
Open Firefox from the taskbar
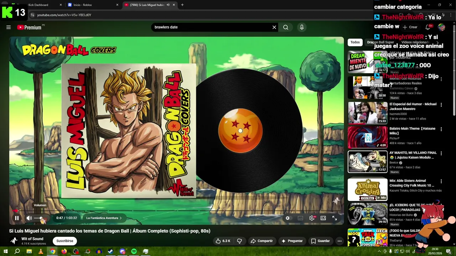[x=64, y=251]
